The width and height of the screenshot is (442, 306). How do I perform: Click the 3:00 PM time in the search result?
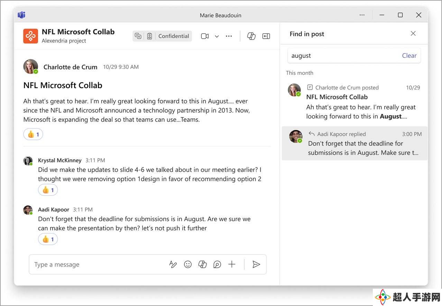(412, 134)
